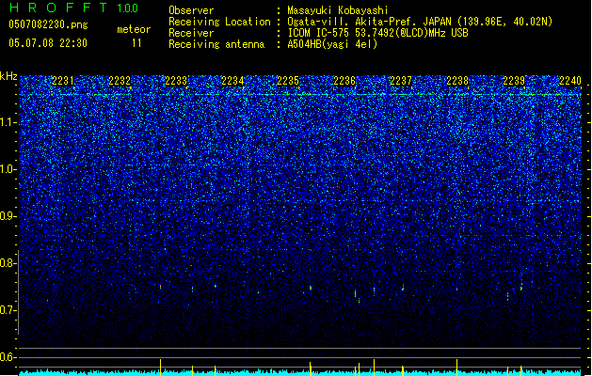
Task: Click antenna value A504HB(yagi 4el)
Action: pos(332,44)
